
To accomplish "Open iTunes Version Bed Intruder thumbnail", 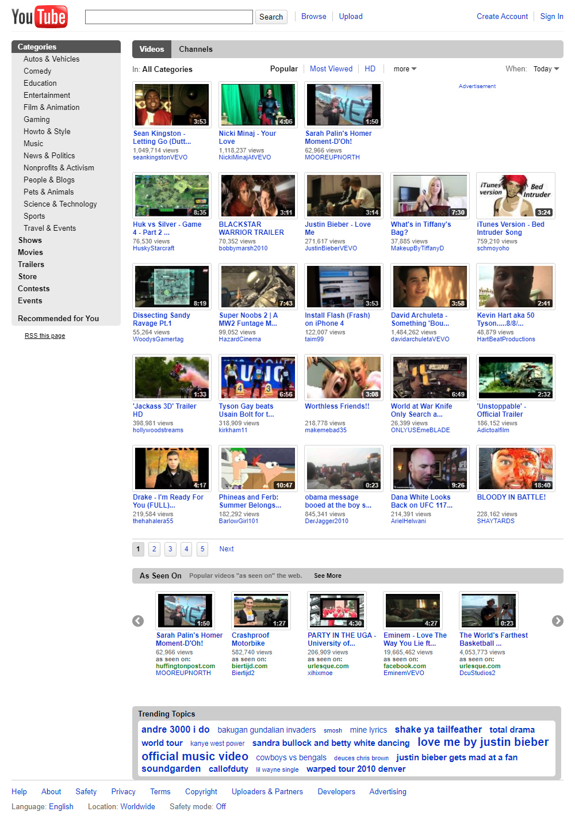I will 516,196.
